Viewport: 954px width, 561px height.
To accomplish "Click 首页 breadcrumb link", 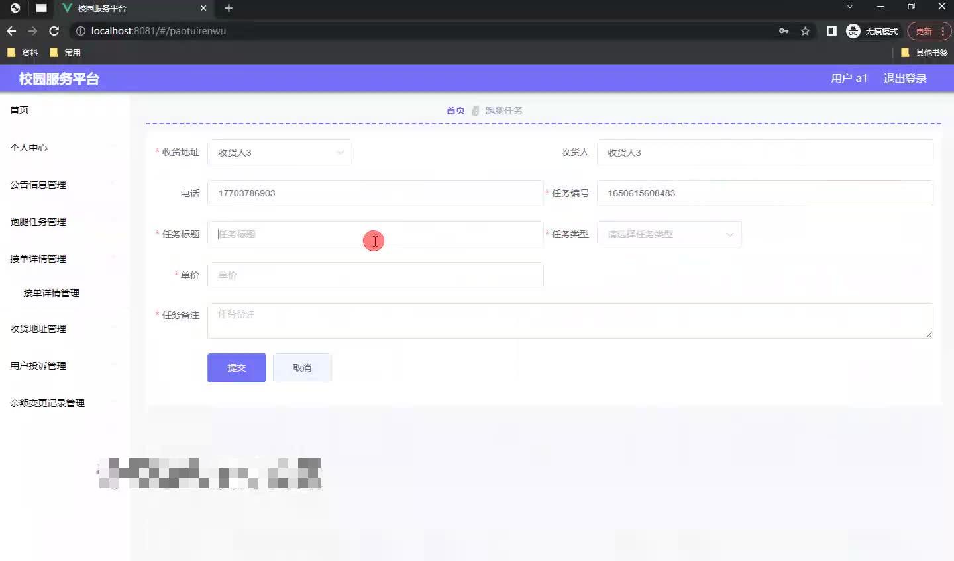I will (x=455, y=110).
